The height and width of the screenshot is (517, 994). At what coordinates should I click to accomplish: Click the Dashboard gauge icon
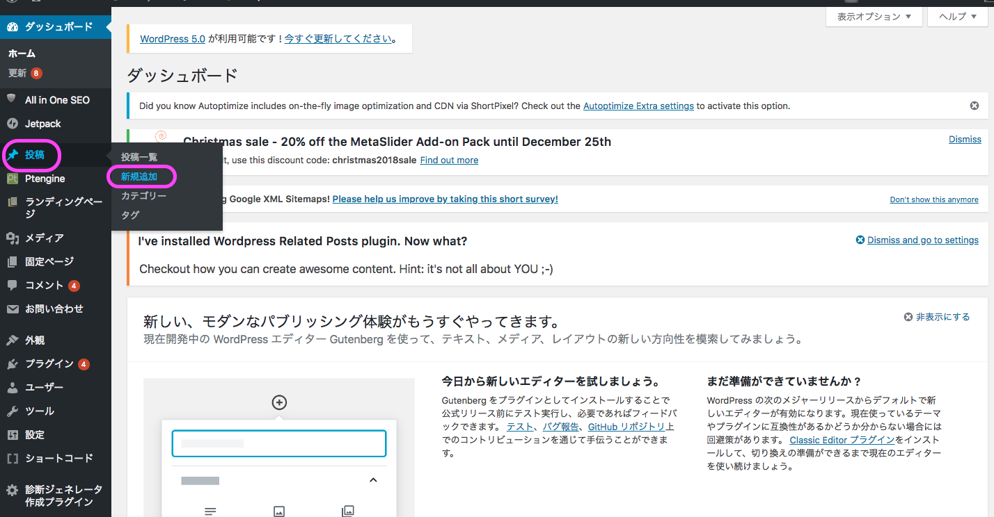coord(12,28)
